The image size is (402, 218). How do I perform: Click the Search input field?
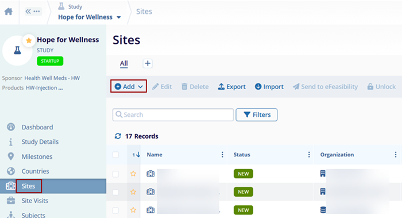click(x=173, y=115)
